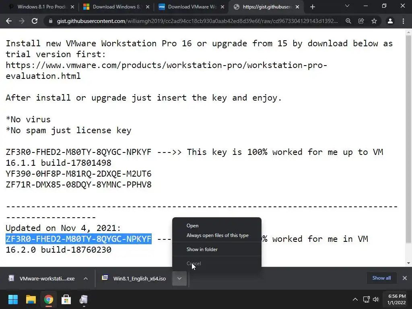Click Show all downloads
Image resolution: width=412 pixels, height=309 pixels.
381,278
